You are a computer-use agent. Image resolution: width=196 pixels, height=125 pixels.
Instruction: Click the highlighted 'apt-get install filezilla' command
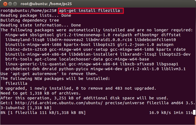pos(91,11)
